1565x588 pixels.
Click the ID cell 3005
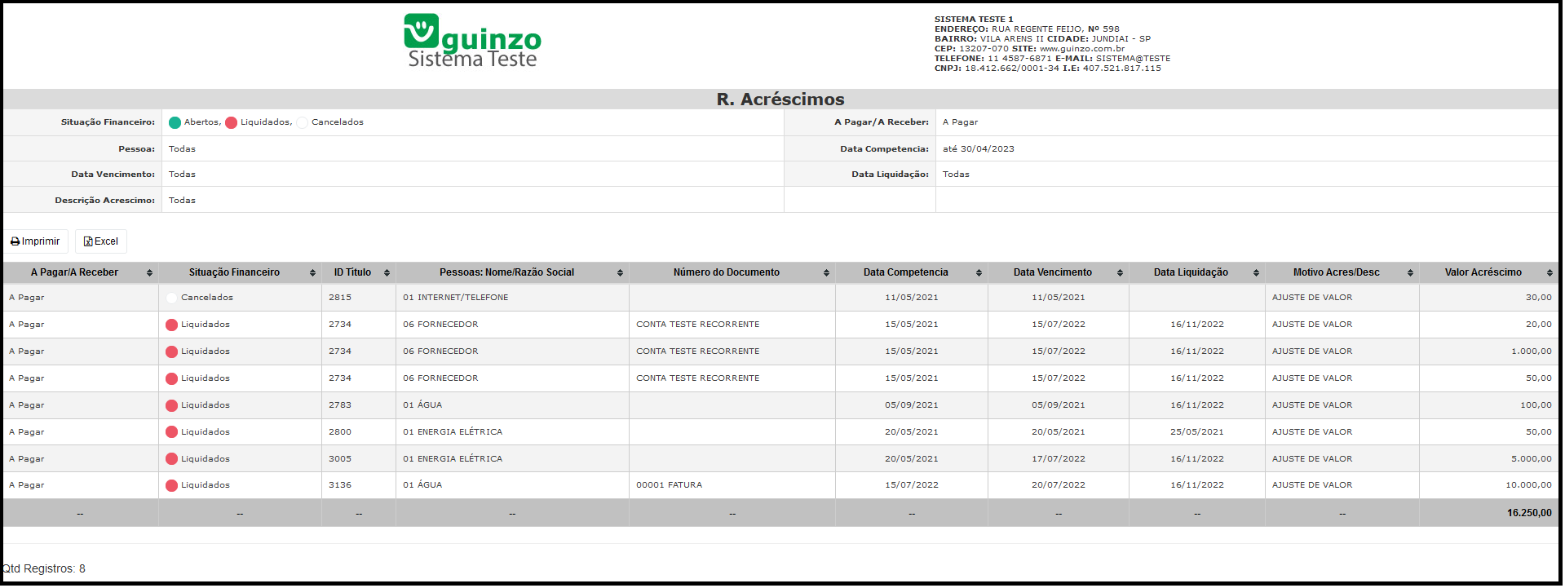[359, 459]
